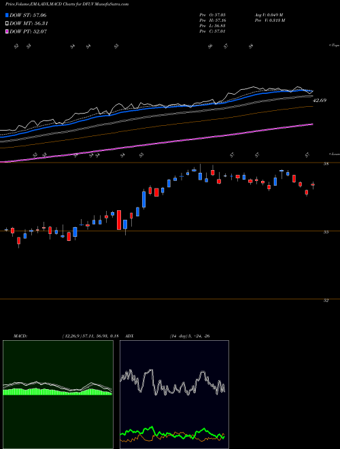340x449 pixels.
Task: Click the 42.69 value beside the EMA lines
Action: coord(320,101)
